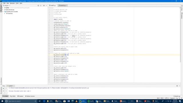Open the Navigate menu

point(12,3)
